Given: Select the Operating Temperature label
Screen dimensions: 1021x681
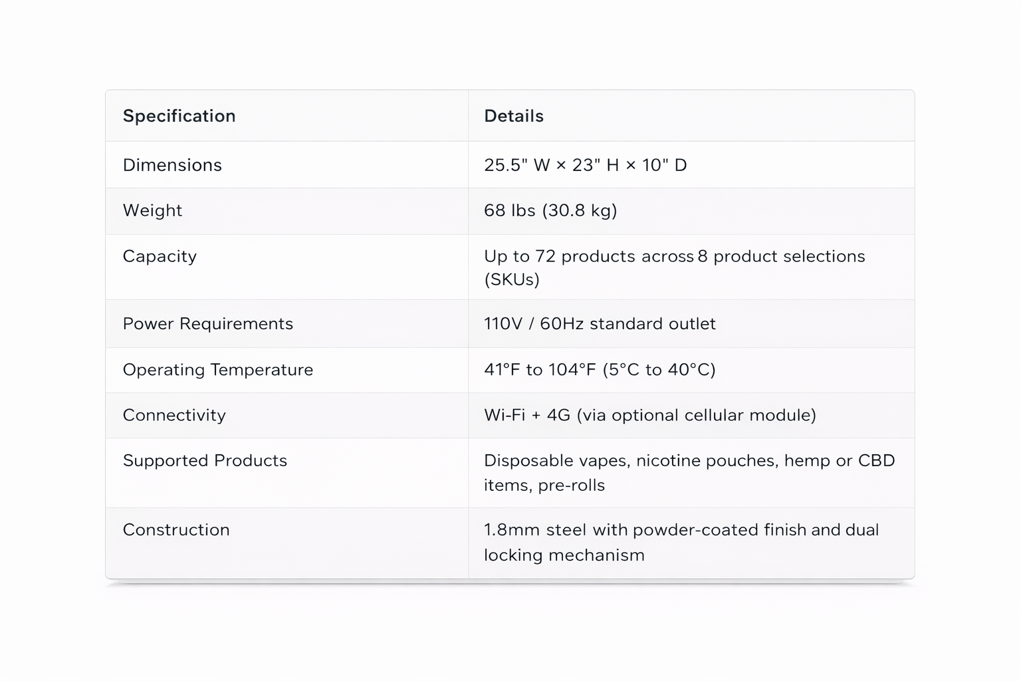Looking at the screenshot, I should coord(217,369).
